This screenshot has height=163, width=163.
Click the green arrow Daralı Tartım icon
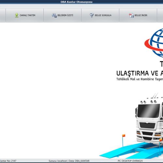point(17,15)
